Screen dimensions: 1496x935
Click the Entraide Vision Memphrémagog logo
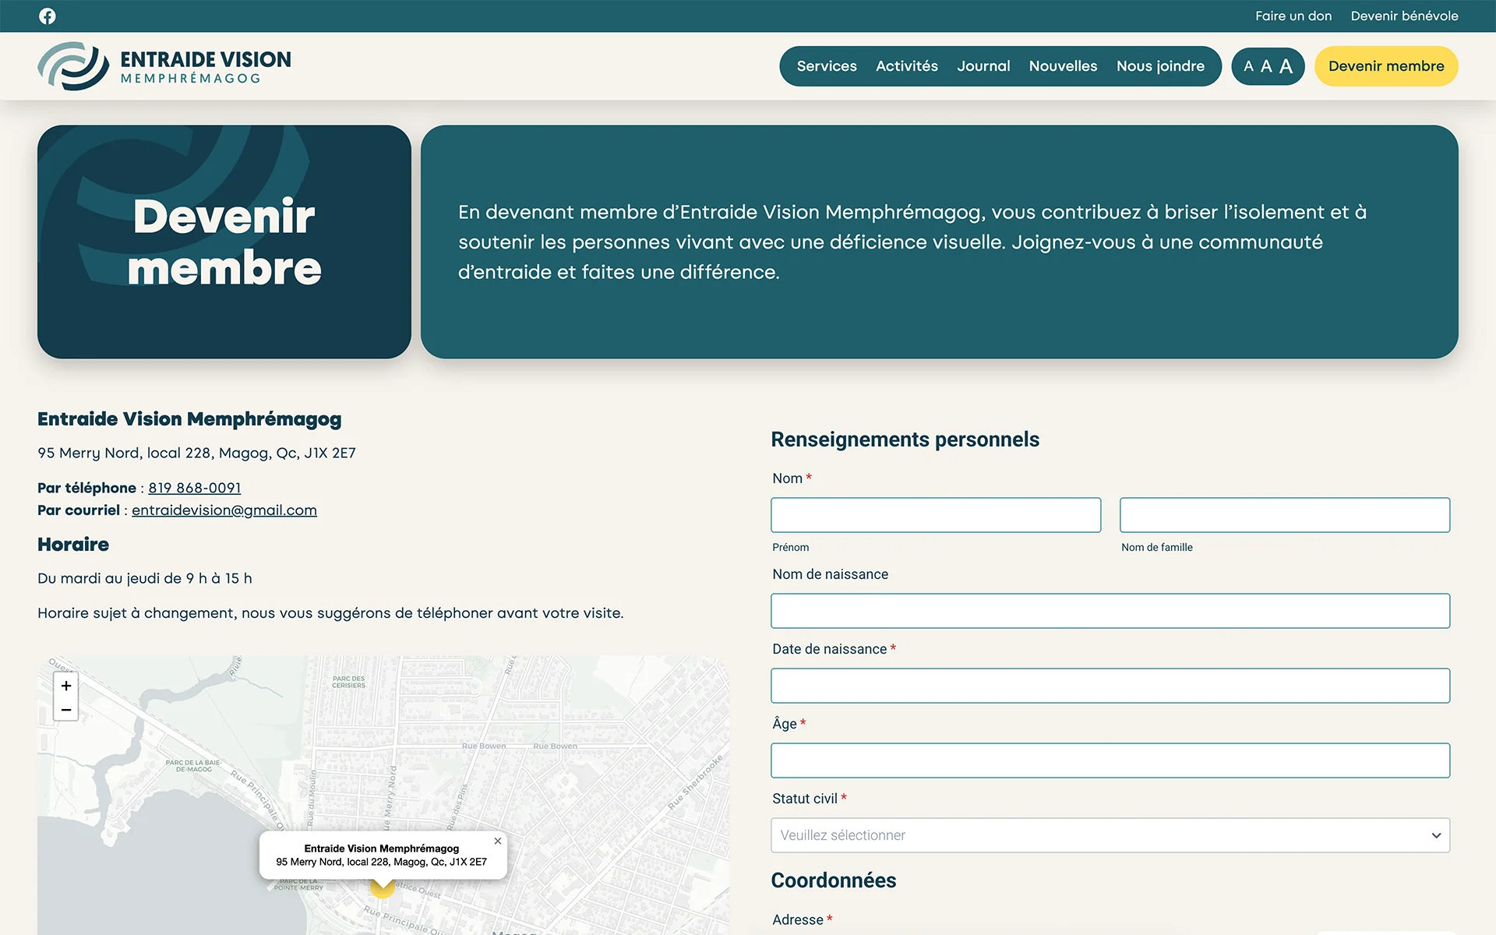(x=164, y=66)
